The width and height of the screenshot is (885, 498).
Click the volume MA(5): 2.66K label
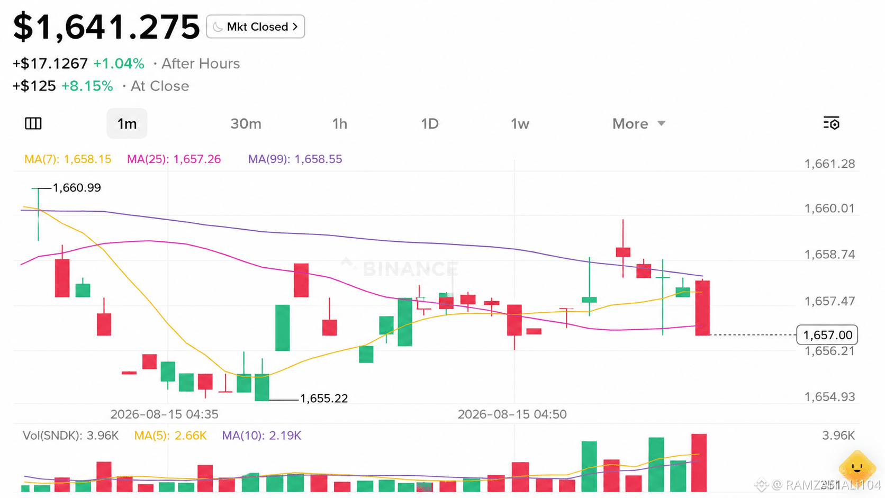point(170,436)
